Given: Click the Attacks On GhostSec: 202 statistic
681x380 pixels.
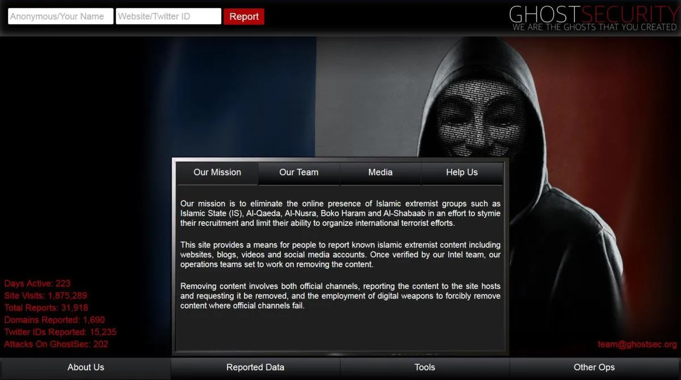Looking at the screenshot, I should [x=56, y=344].
